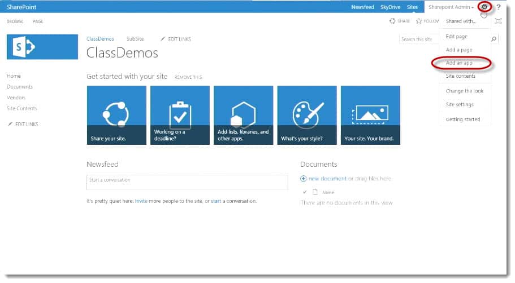Open the What's your style tile
Viewport: 515px width, 283px height.
[x=307, y=116]
